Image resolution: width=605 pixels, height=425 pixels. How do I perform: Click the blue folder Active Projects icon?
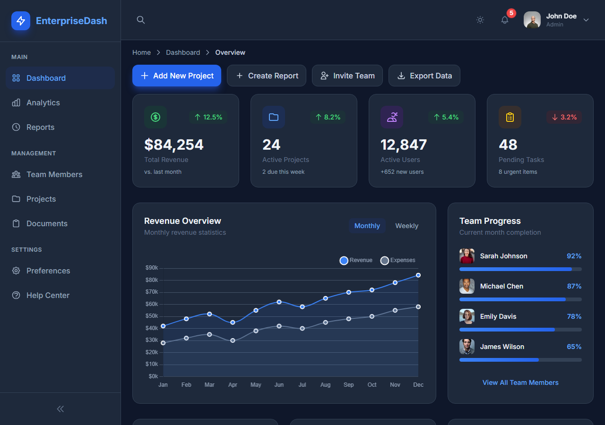[x=274, y=117]
